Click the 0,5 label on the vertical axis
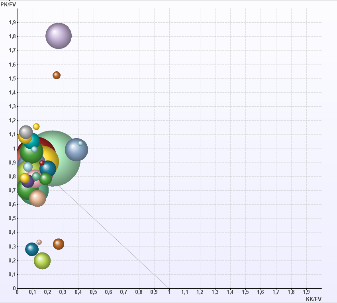Viewport: 337px width, 303px height. 12,218
